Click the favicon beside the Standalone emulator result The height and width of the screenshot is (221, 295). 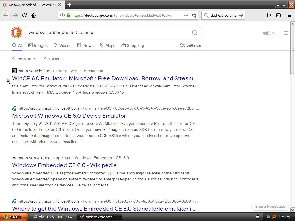tap(14, 201)
